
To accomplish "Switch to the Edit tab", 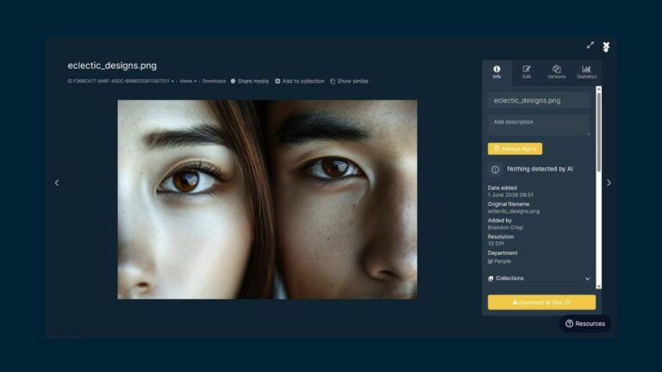I will 527,72.
